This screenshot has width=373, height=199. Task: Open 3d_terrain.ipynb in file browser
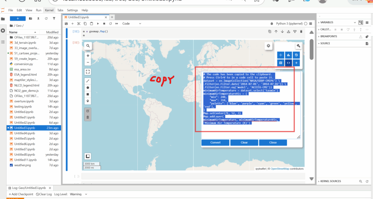click(25, 43)
